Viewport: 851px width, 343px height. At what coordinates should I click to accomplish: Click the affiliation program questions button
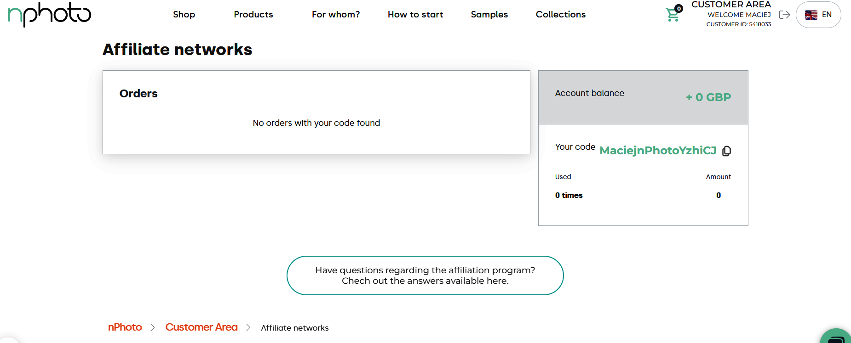425,276
